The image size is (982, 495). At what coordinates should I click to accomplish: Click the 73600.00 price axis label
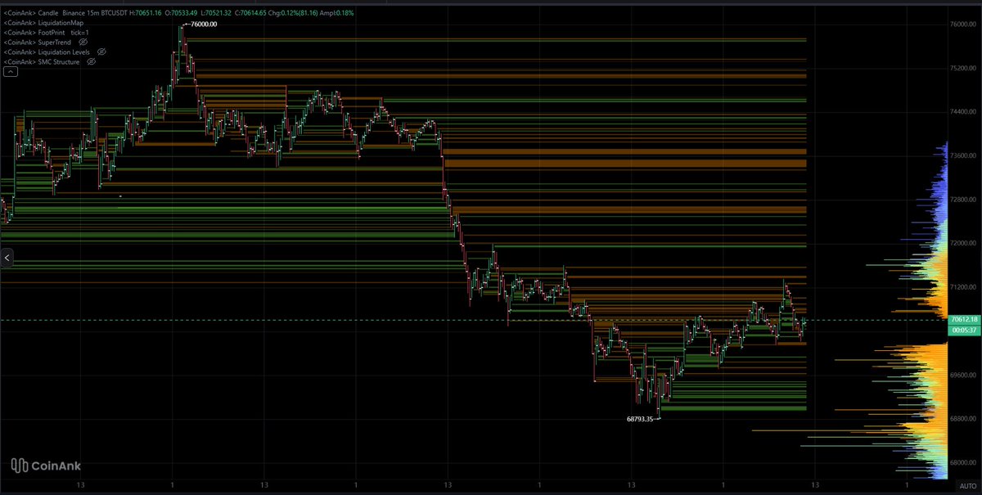(x=962, y=155)
